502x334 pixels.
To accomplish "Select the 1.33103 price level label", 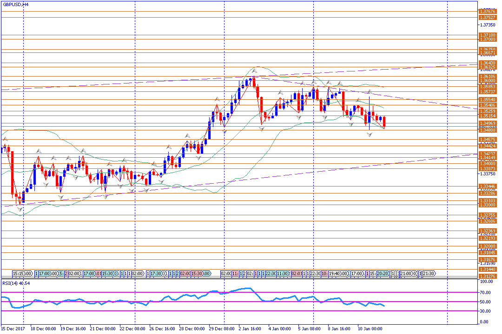I will pos(487,201).
